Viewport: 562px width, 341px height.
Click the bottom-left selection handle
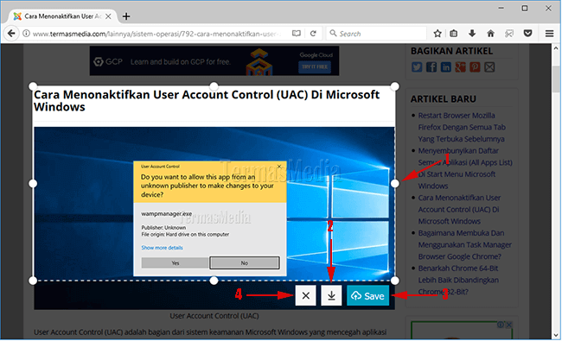(33, 281)
